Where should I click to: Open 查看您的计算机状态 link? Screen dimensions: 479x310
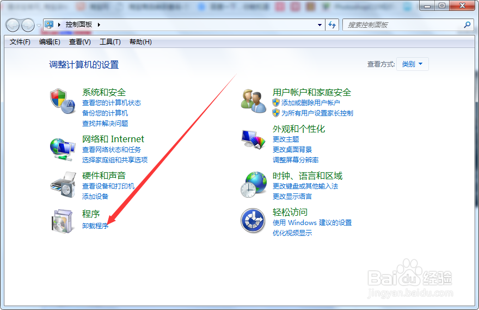[112, 103]
